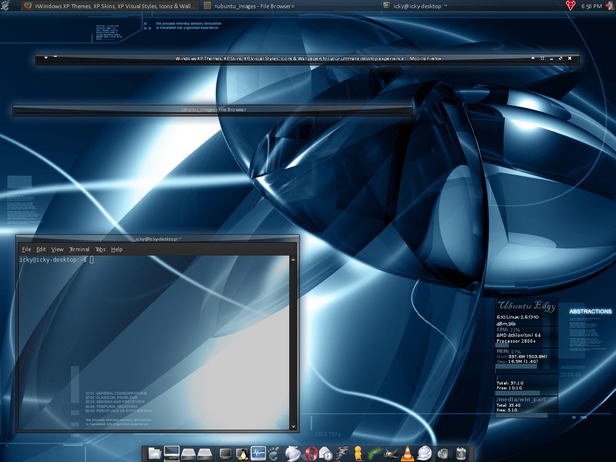616x462 pixels.
Task: Open the View menu in terminal
Action: tap(57, 249)
